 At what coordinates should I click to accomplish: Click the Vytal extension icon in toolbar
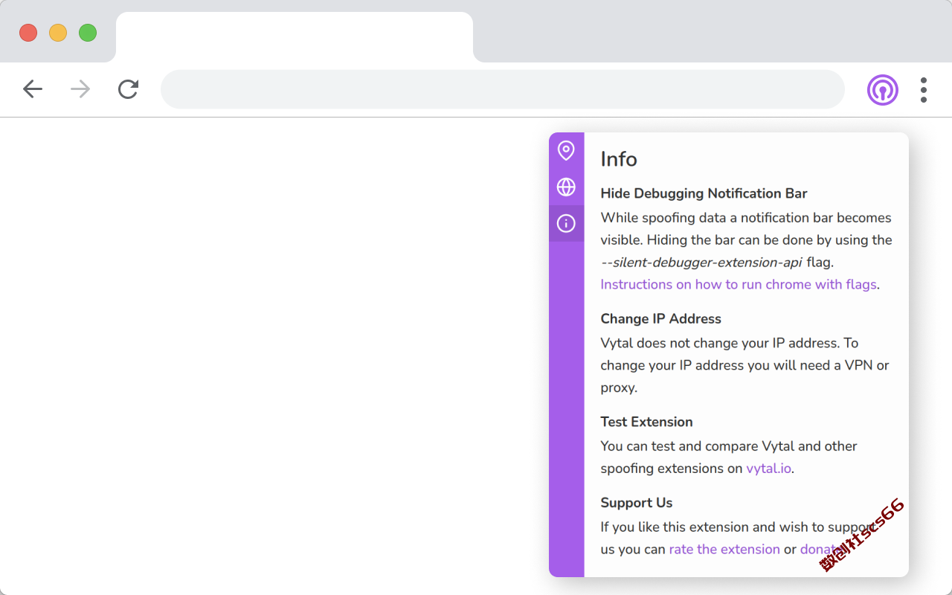[883, 90]
